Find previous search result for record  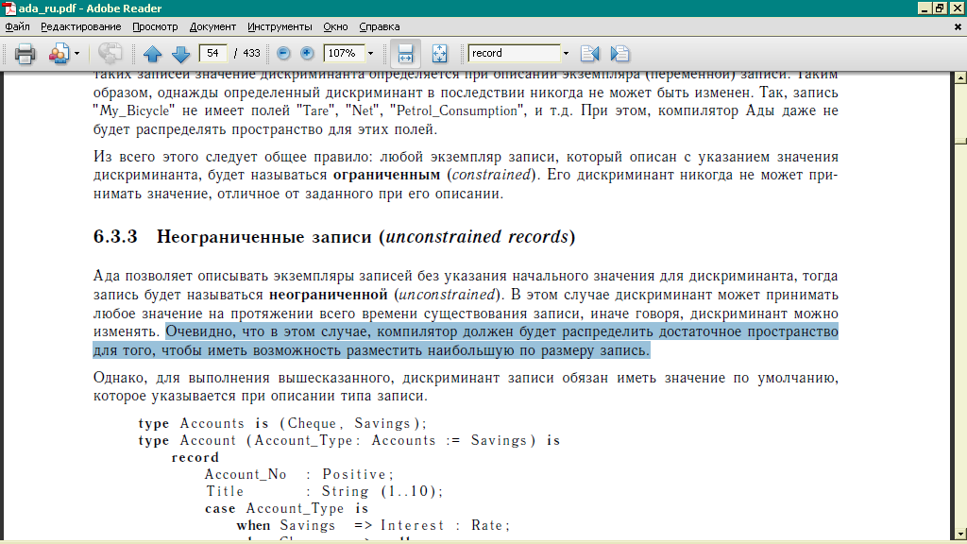[x=590, y=54]
